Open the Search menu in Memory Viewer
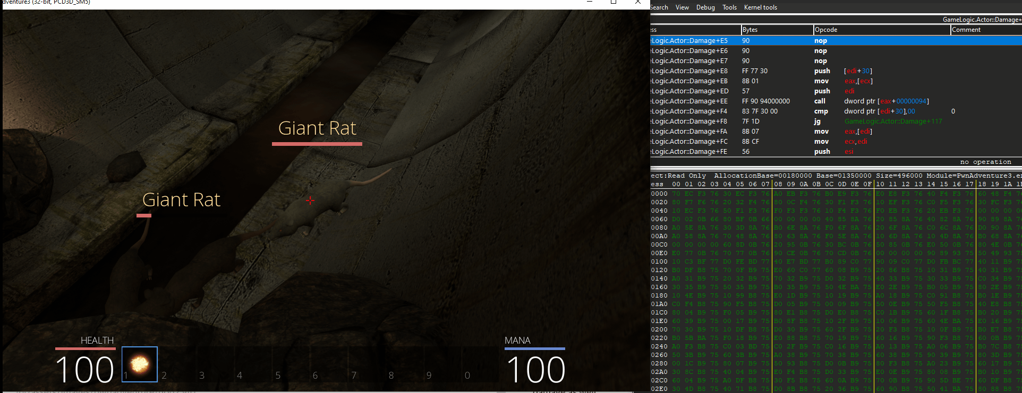The width and height of the screenshot is (1022, 393). (x=659, y=7)
